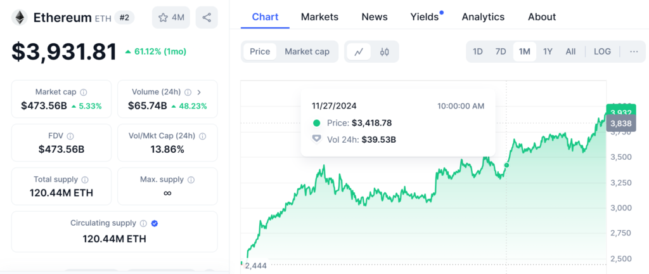Open the Analytics tab

click(x=483, y=17)
